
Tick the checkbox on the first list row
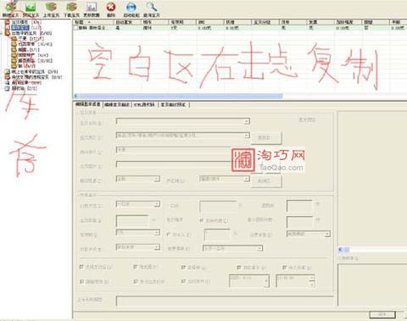tap(75, 28)
